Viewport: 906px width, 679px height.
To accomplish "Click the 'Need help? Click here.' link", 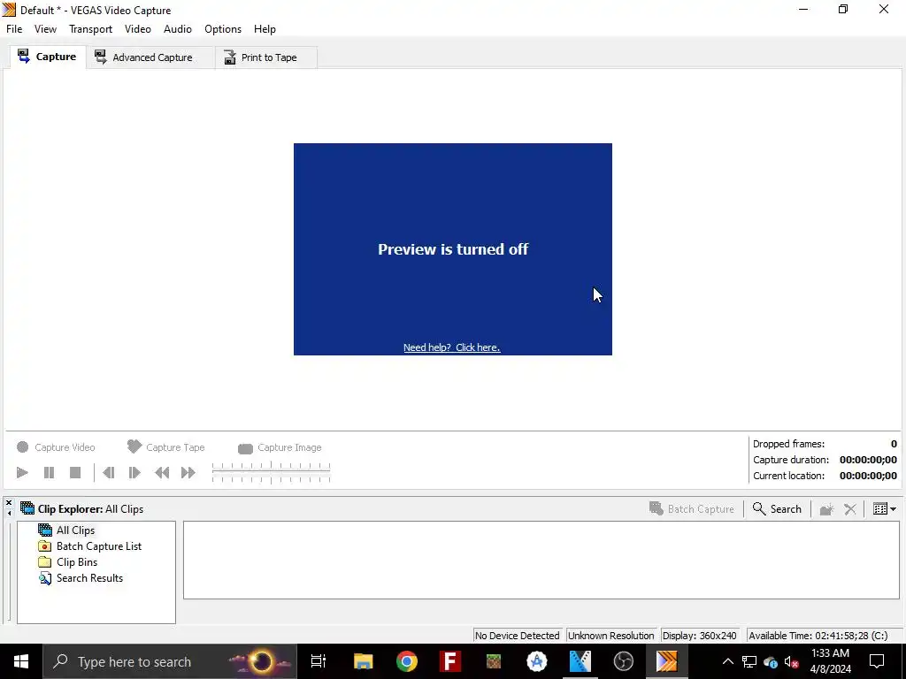I will click(451, 347).
